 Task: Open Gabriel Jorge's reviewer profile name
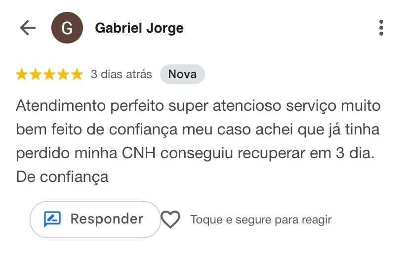[139, 28]
